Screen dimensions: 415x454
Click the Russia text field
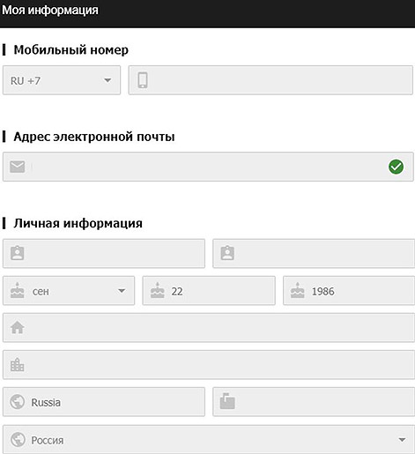tap(104, 402)
